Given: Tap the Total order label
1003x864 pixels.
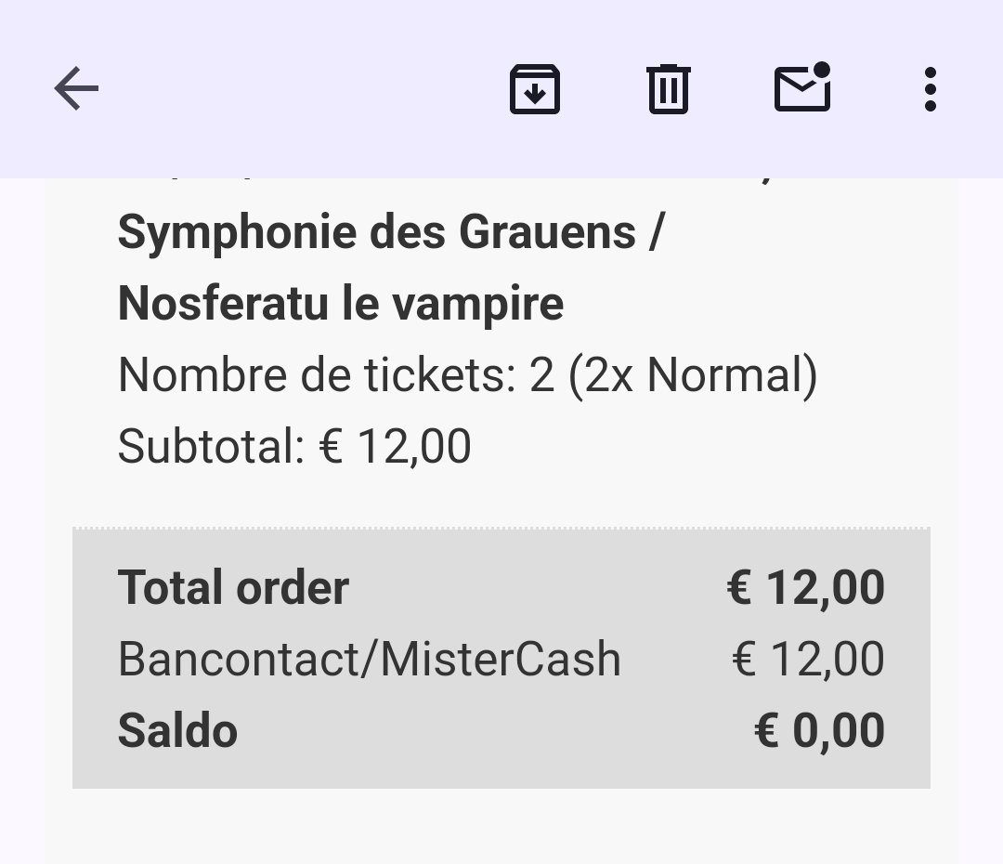Looking at the screenshot, I should point(233,587).
